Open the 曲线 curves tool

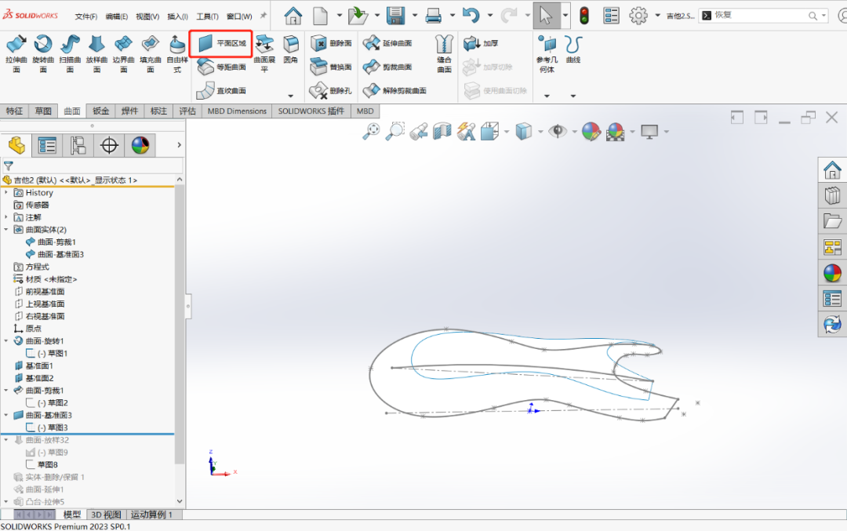pos(573,49)
